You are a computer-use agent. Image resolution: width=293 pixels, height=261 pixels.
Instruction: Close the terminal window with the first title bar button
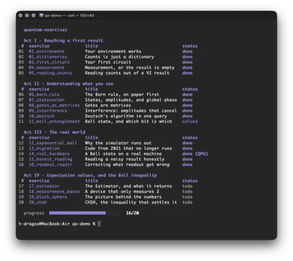(21, 15)
